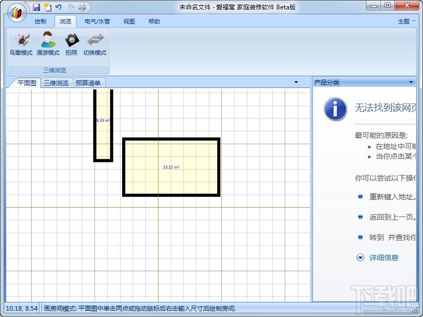Viewport: 423px width, 317px height.
Task: Print the plan using the printer icon
Action: click(82, 7)
